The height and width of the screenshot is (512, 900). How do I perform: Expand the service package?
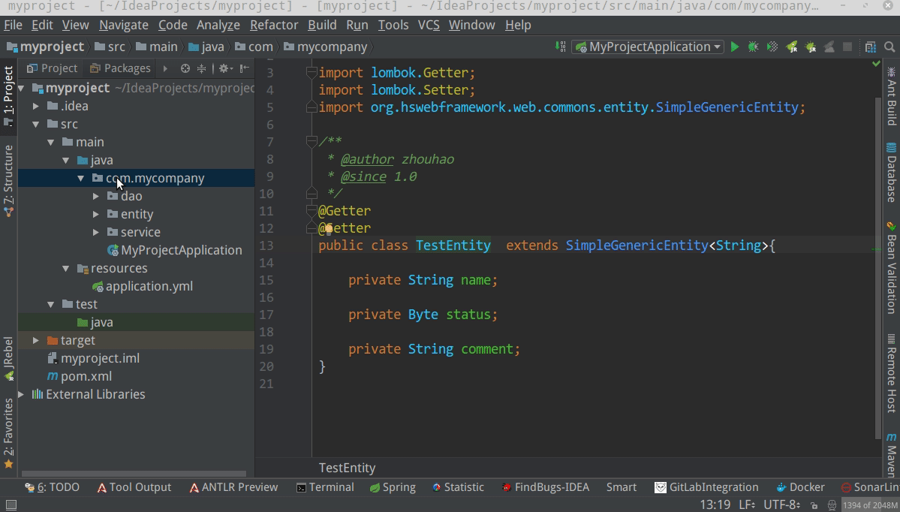(x=95, y=233)
